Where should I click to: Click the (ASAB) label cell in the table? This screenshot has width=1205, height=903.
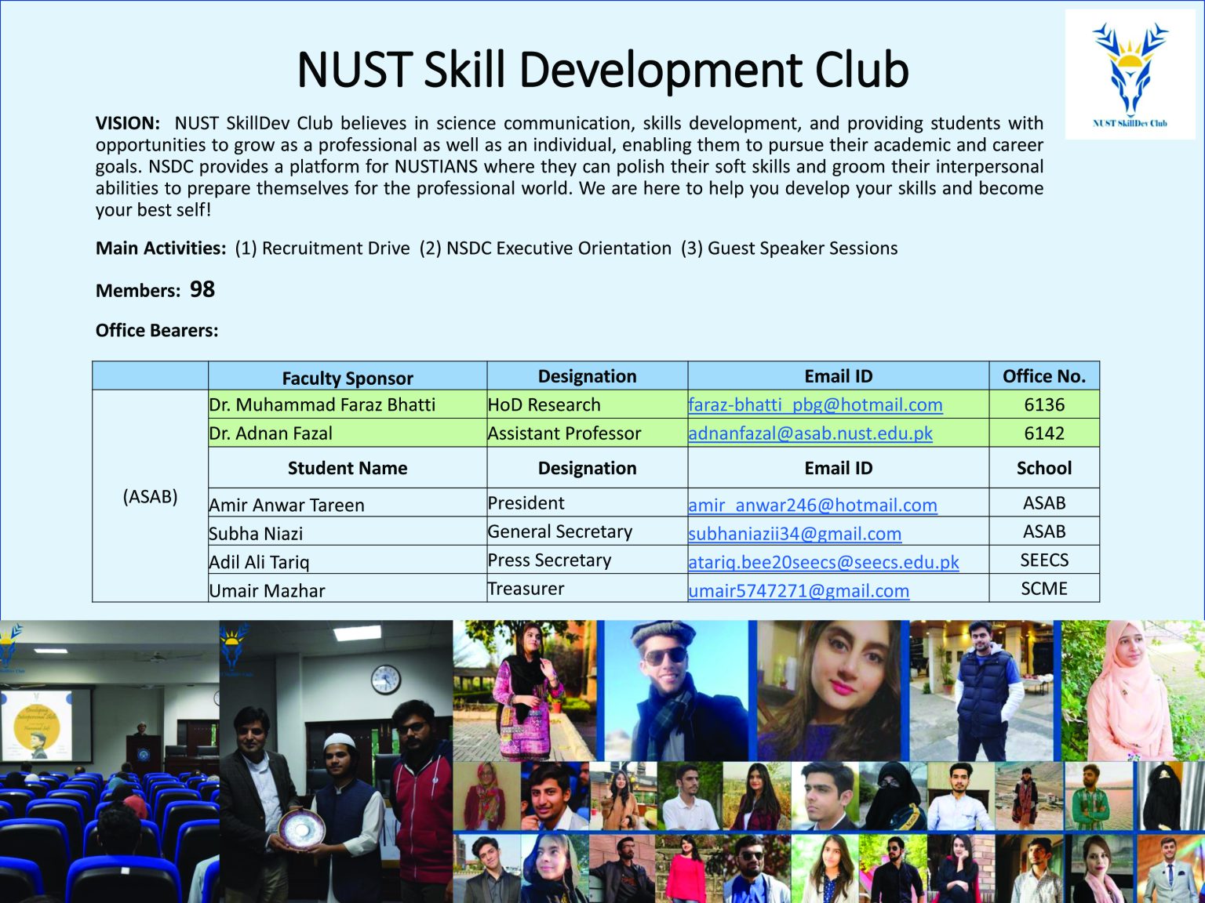click(x=149, y=496)
